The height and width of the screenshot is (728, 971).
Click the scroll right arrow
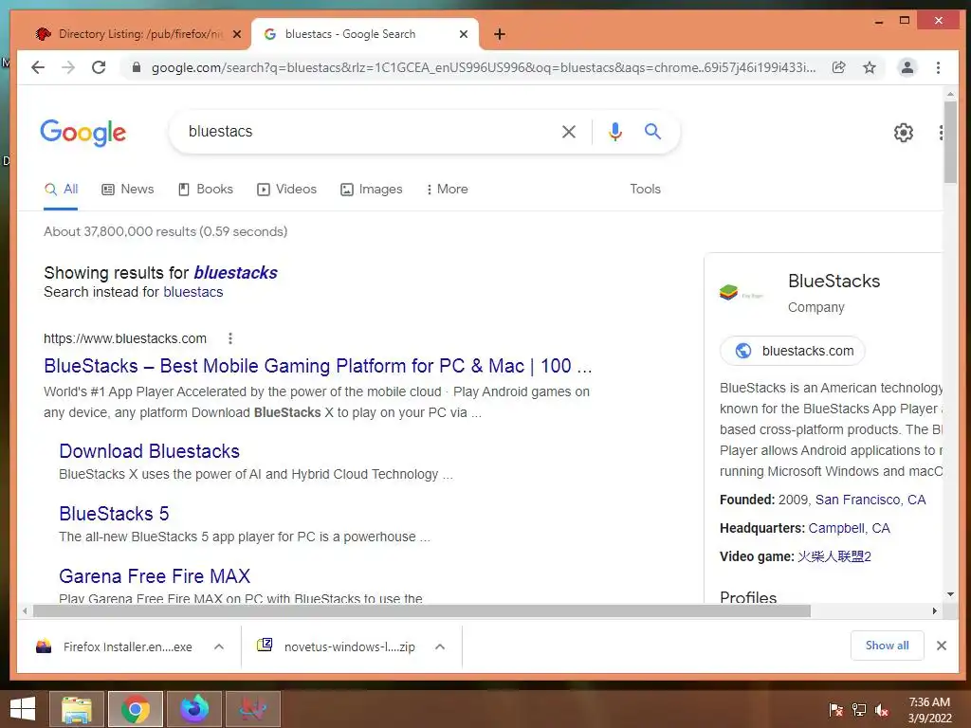934,611
